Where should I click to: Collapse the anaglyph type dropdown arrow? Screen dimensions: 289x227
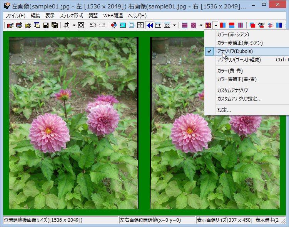coord(216,25)
